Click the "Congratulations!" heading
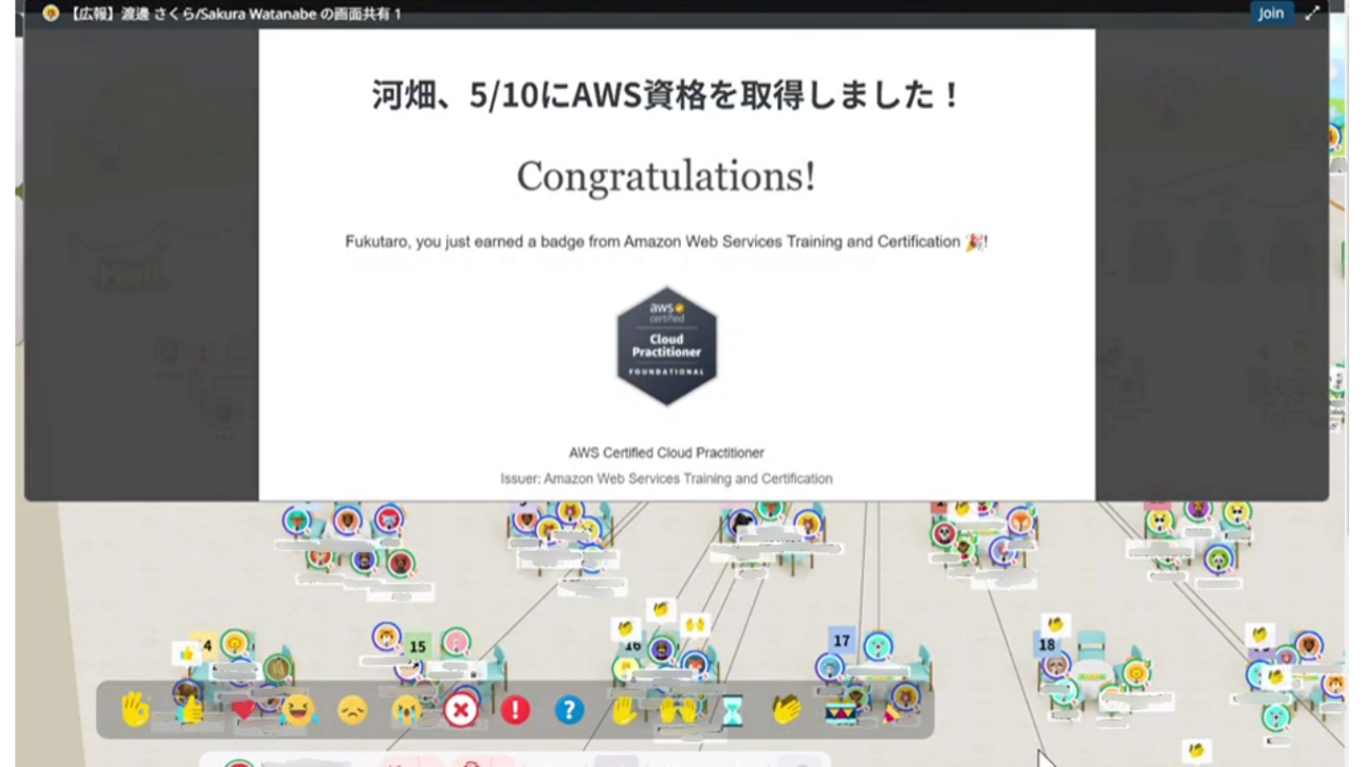Image resolution: width=1364 pixels, height=767 pixels. pyautogui.click(x=666, y=176)
